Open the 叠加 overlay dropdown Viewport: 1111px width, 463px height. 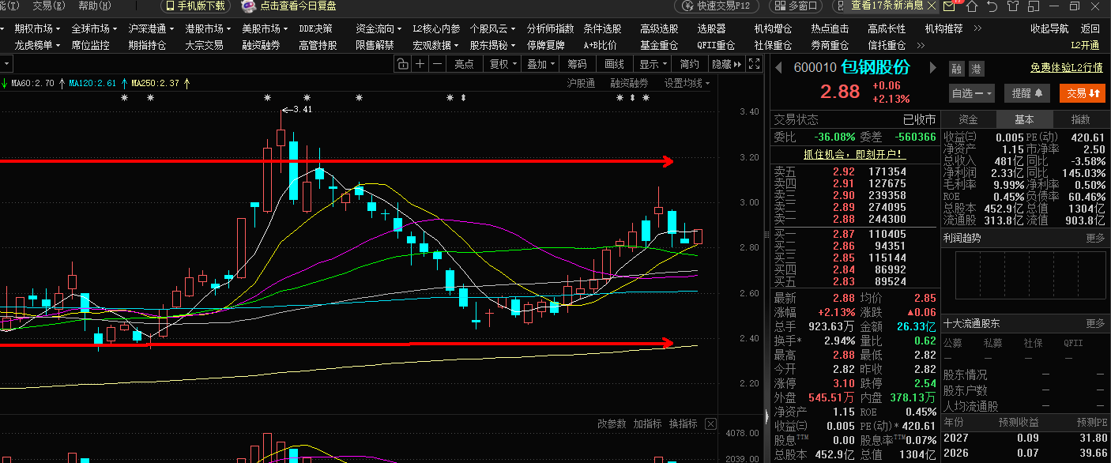[541, 64]
